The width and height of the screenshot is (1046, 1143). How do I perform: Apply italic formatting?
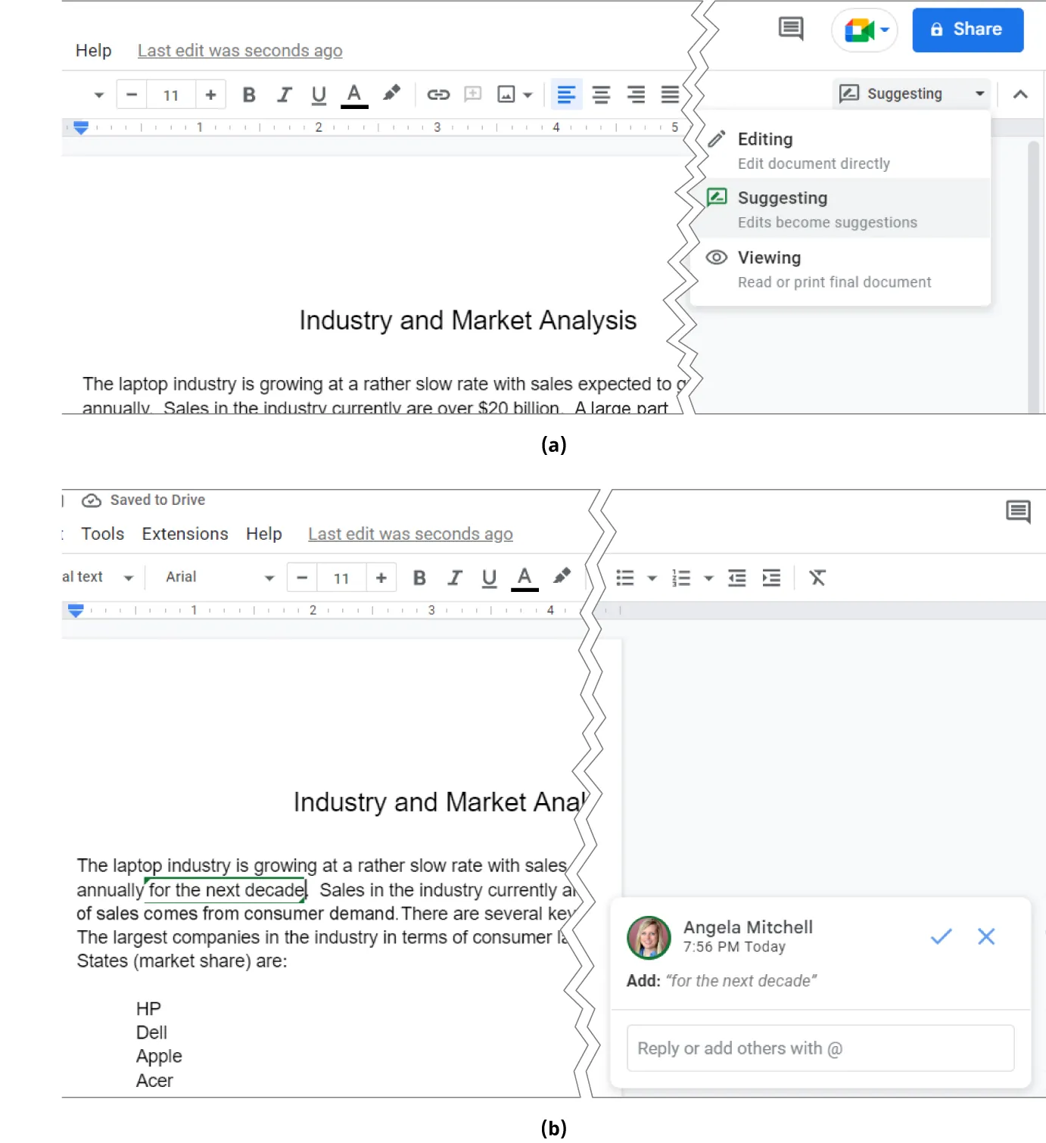tap(284, 94)
